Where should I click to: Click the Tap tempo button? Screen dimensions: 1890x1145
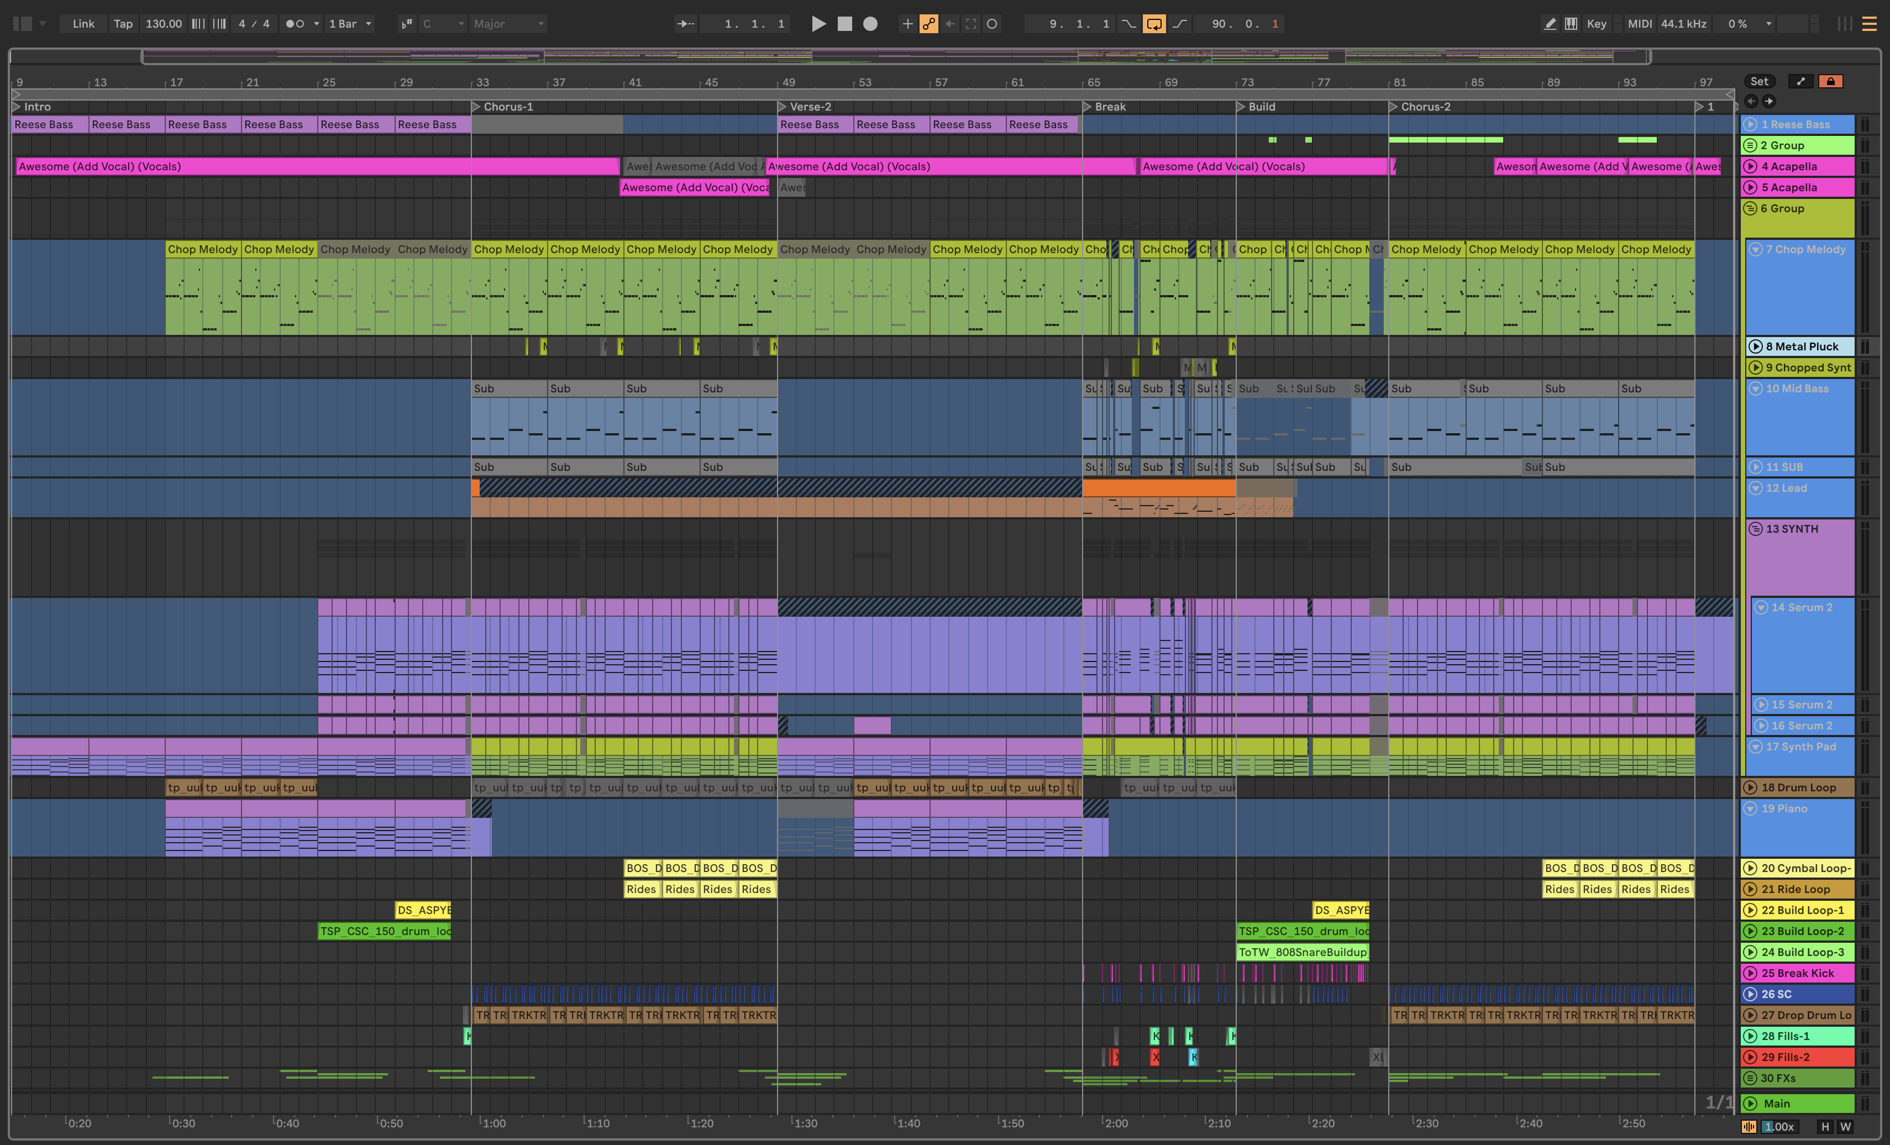point(123,24)
